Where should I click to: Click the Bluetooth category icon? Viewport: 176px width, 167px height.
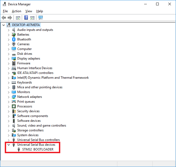tap(14, 39)
